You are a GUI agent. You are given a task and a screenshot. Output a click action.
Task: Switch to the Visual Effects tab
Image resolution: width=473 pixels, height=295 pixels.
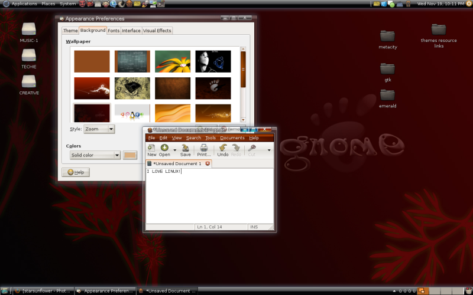pos(157,30)
